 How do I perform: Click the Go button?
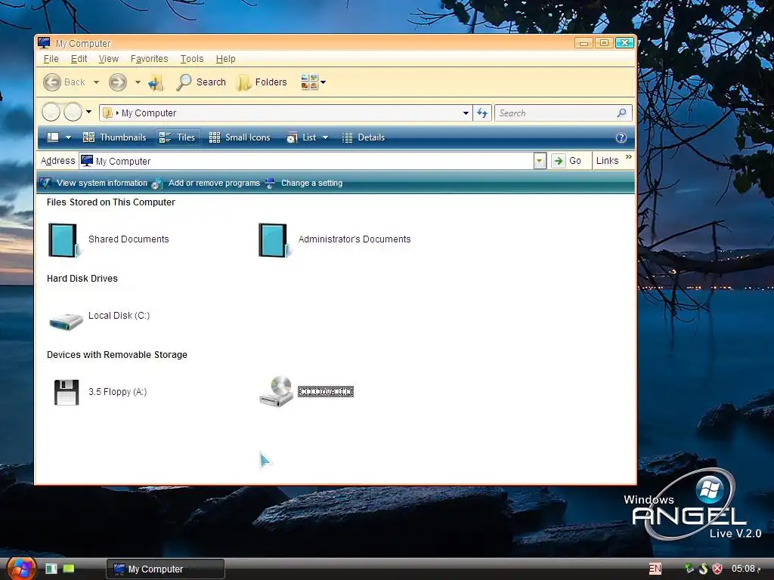[x=567, y=161]
